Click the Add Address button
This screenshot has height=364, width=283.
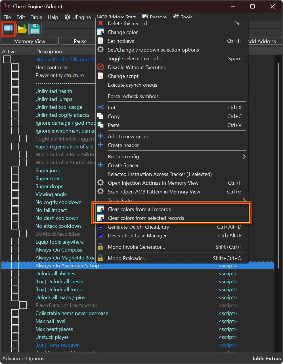(x=265, y=41)
